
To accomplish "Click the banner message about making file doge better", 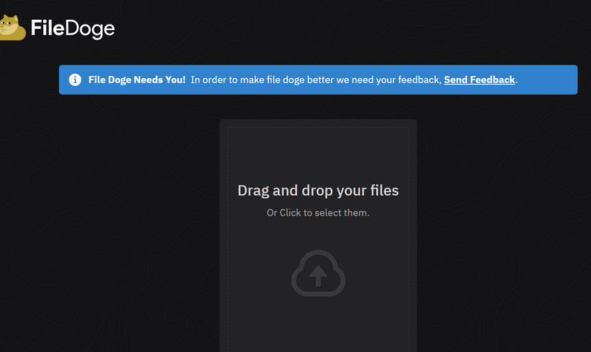I will click(316, 80).
